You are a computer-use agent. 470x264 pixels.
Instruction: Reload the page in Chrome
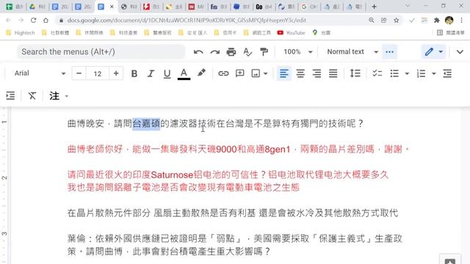(33, 20)
